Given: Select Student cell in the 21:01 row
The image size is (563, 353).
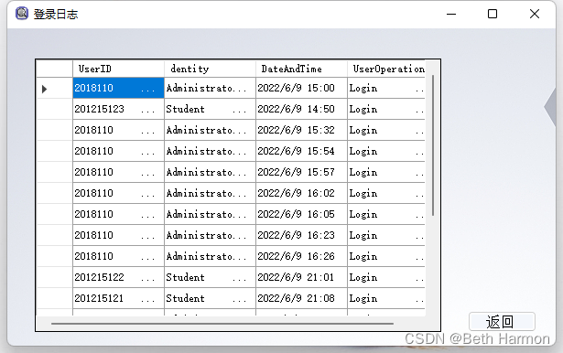Looking at the screenshot, I should coord(210,277).
